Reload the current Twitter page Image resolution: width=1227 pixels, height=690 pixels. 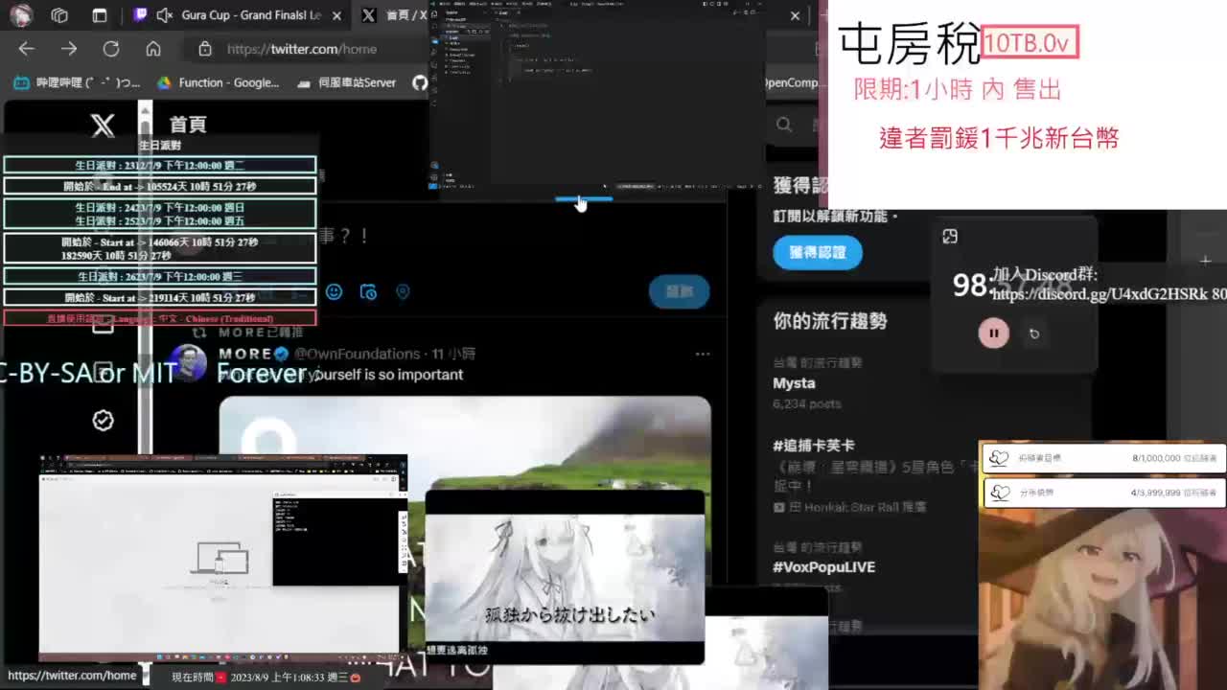point(111,49)
